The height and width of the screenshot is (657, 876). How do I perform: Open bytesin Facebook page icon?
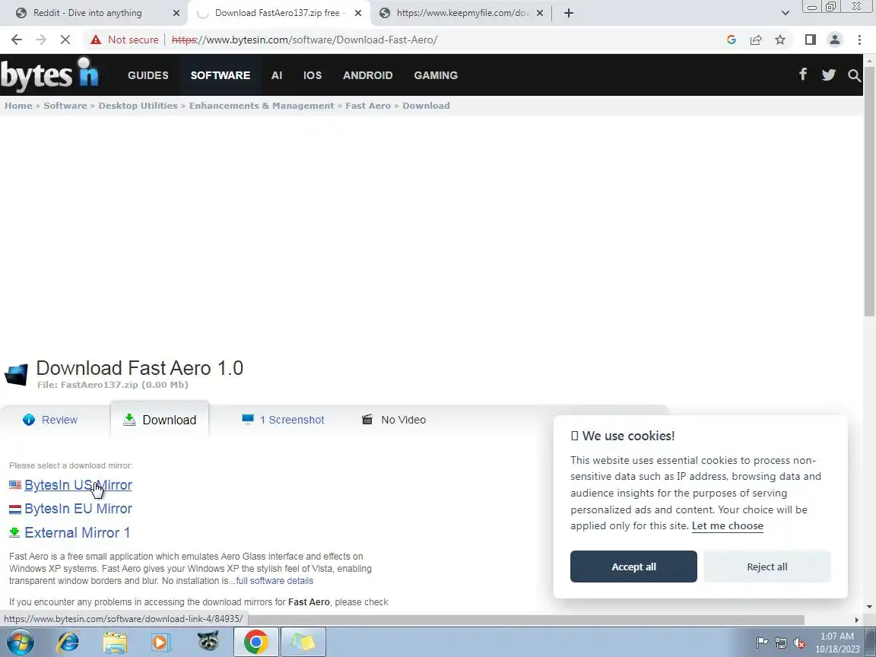803,75
